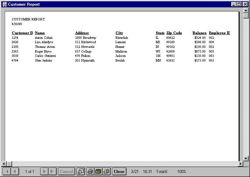Image resolution: width=250 pixels, height=177 pixels.
Task: Select customer name Roger Bryce
Action: [x=43, y=52]
